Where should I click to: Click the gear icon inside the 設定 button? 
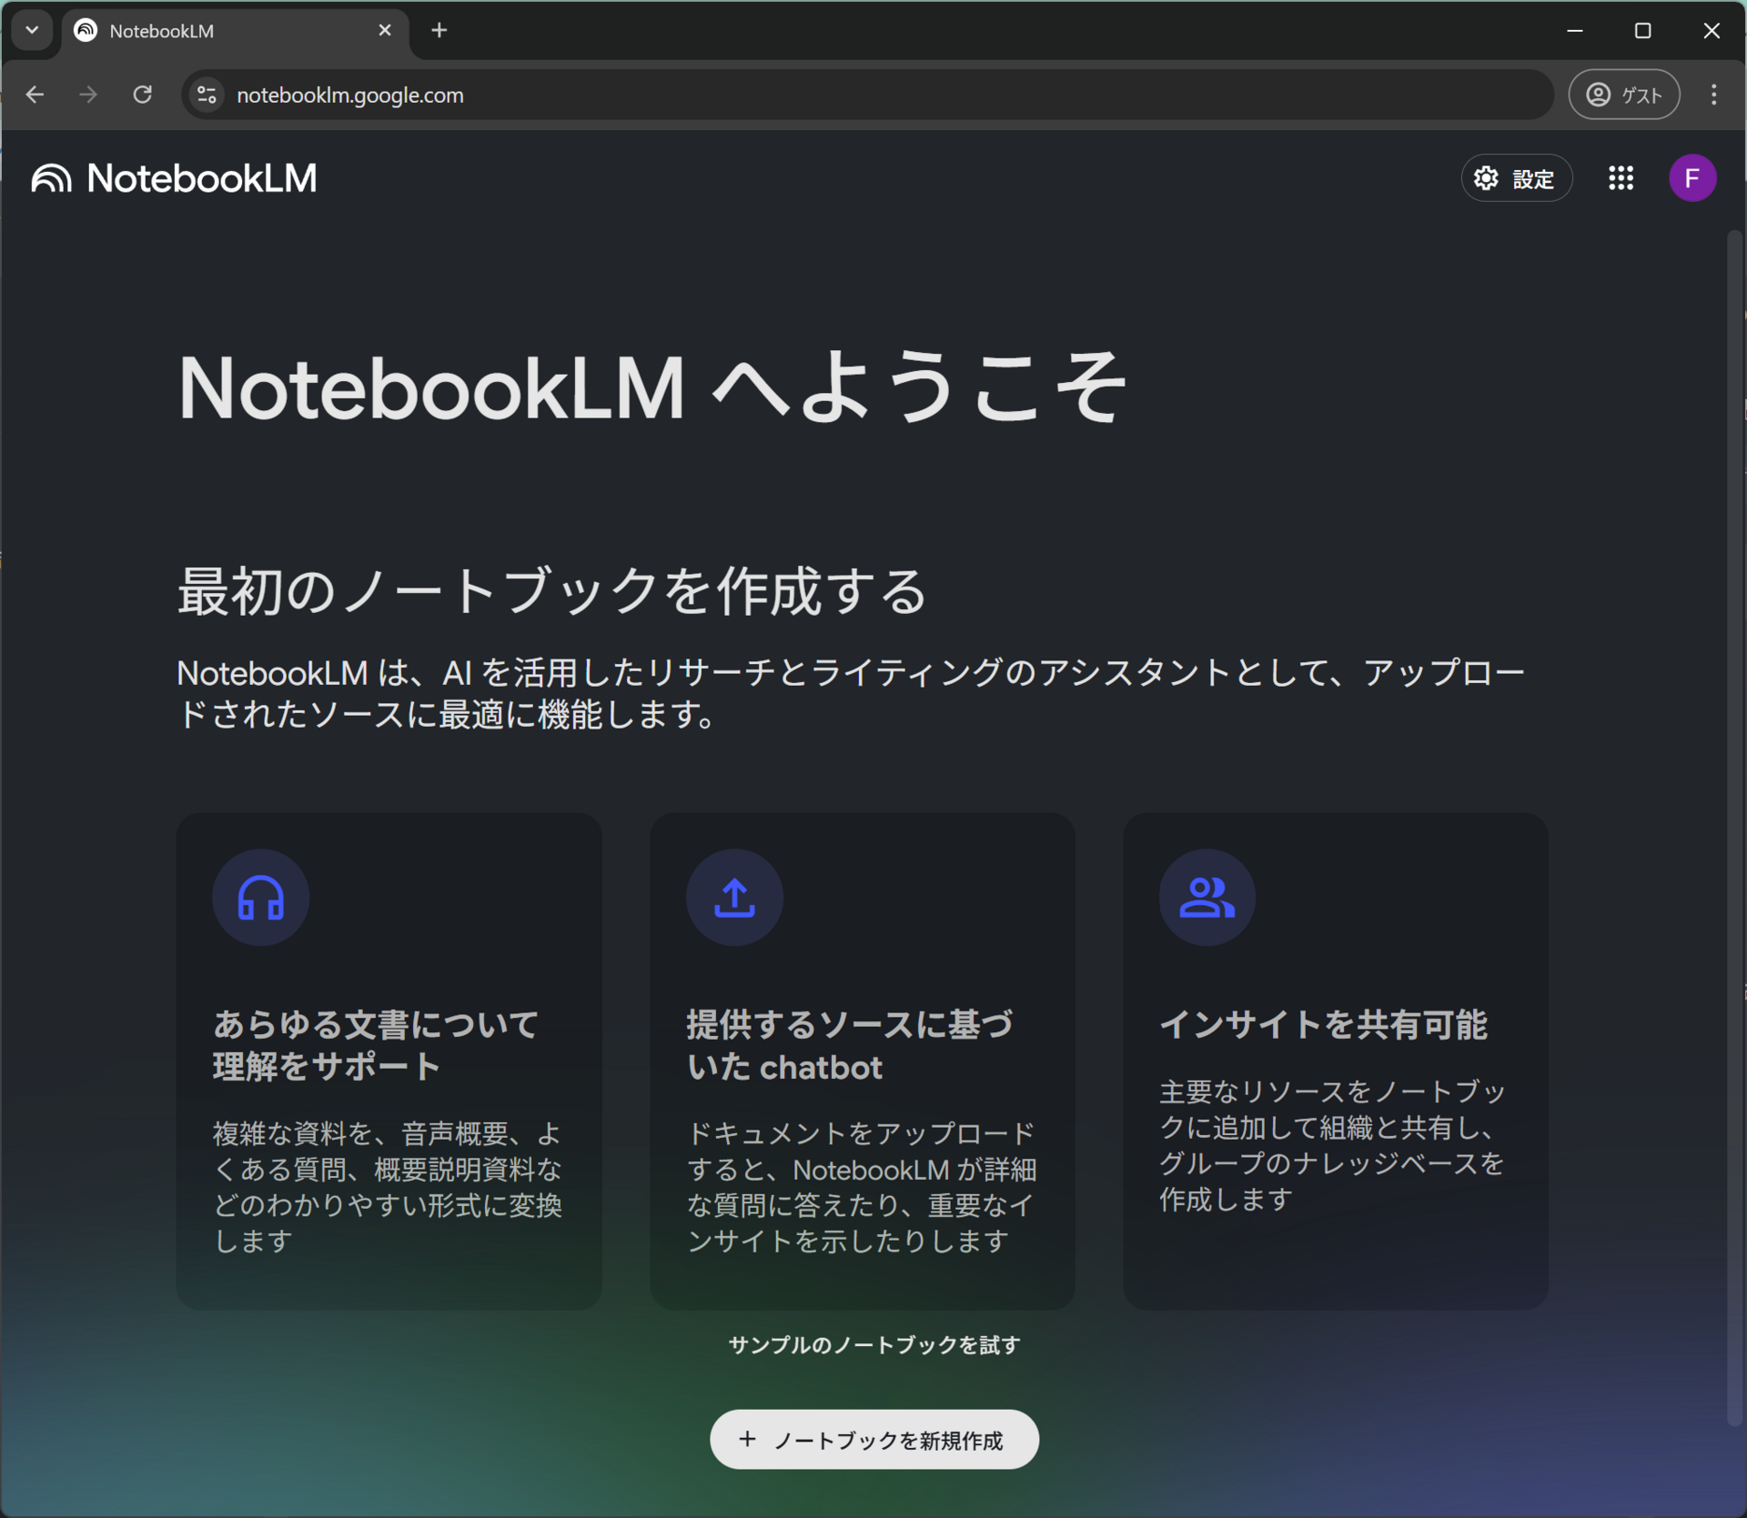click(x=1486, y=178)
